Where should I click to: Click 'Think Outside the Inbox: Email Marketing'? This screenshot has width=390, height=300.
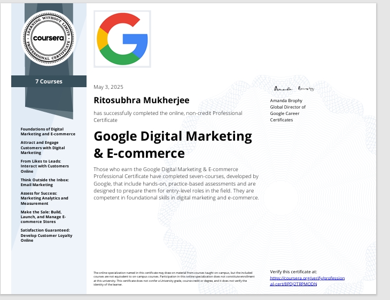click(45, 182)
